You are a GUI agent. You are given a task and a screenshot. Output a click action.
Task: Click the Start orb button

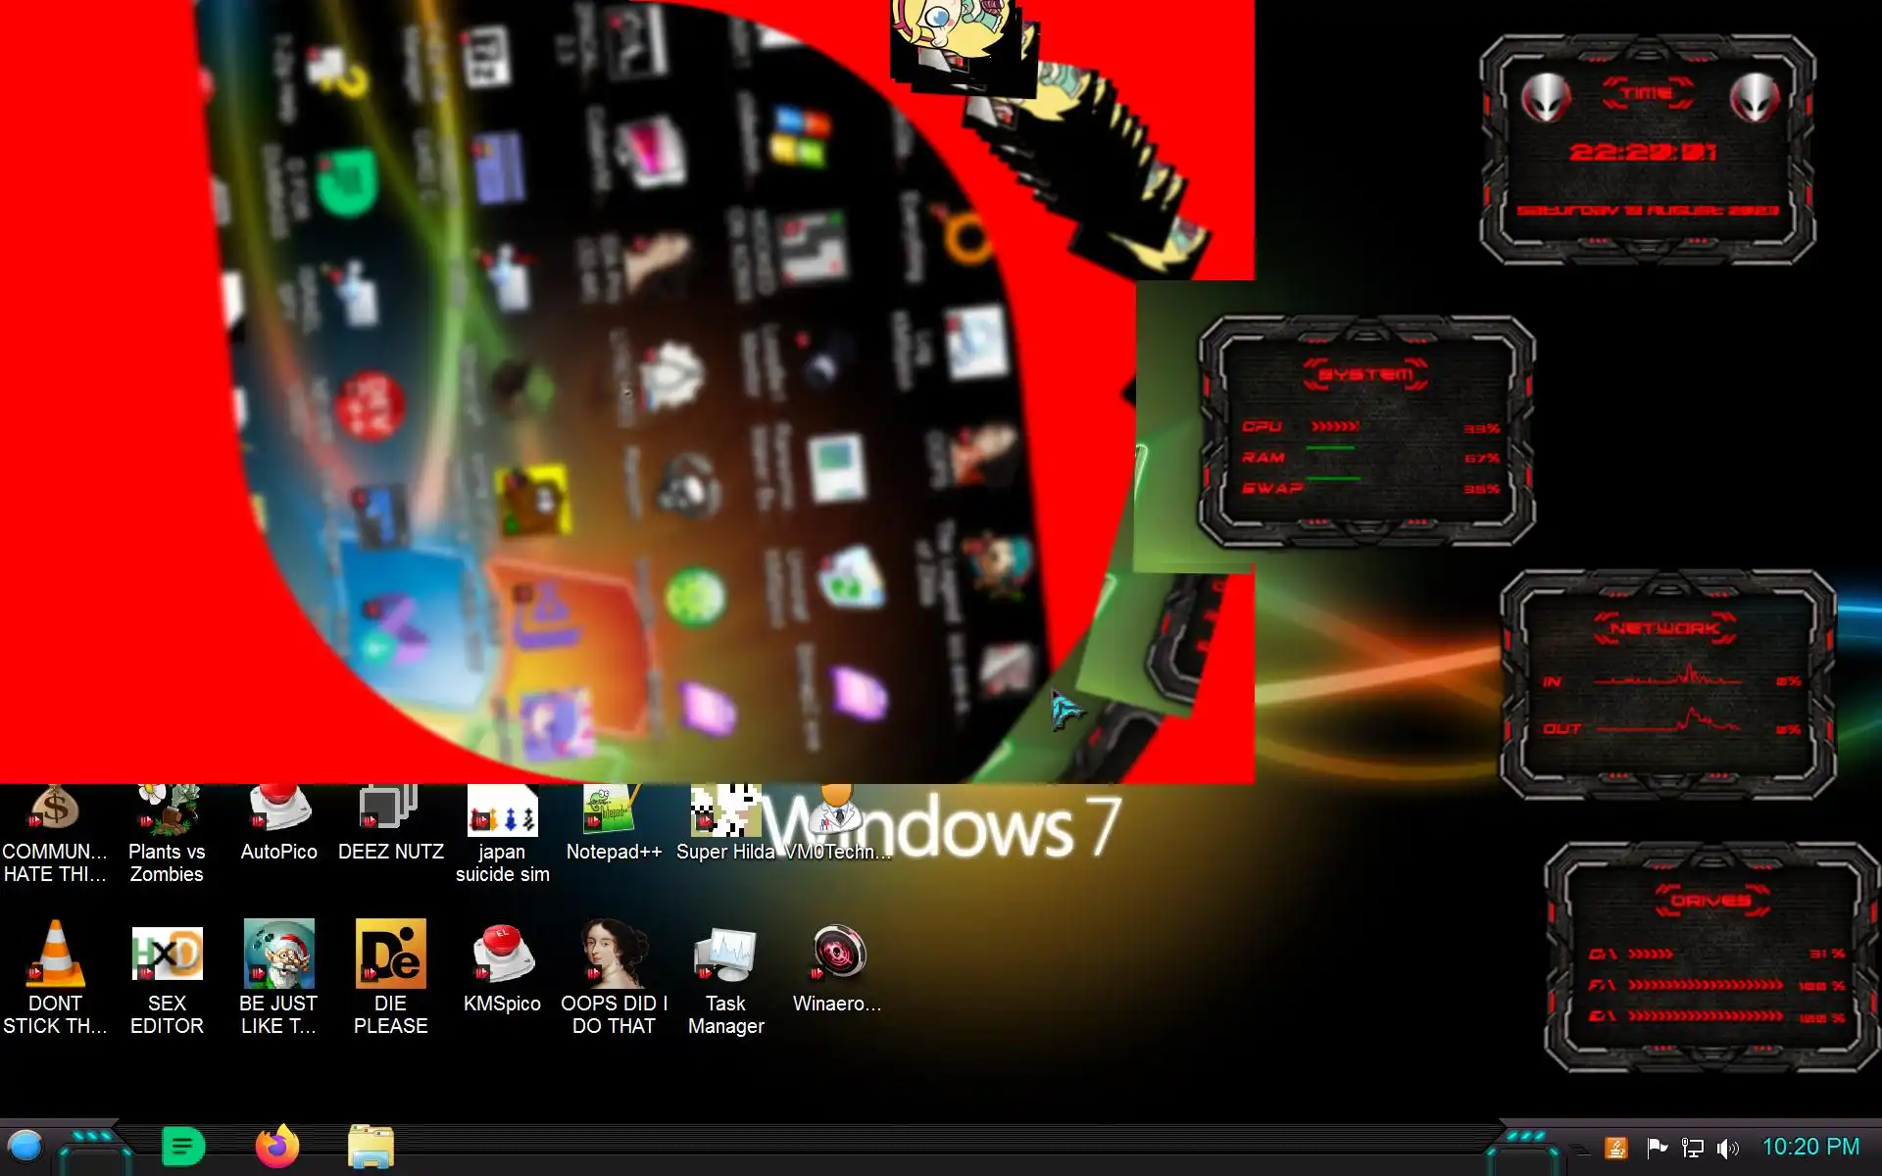coord(25,1147)
